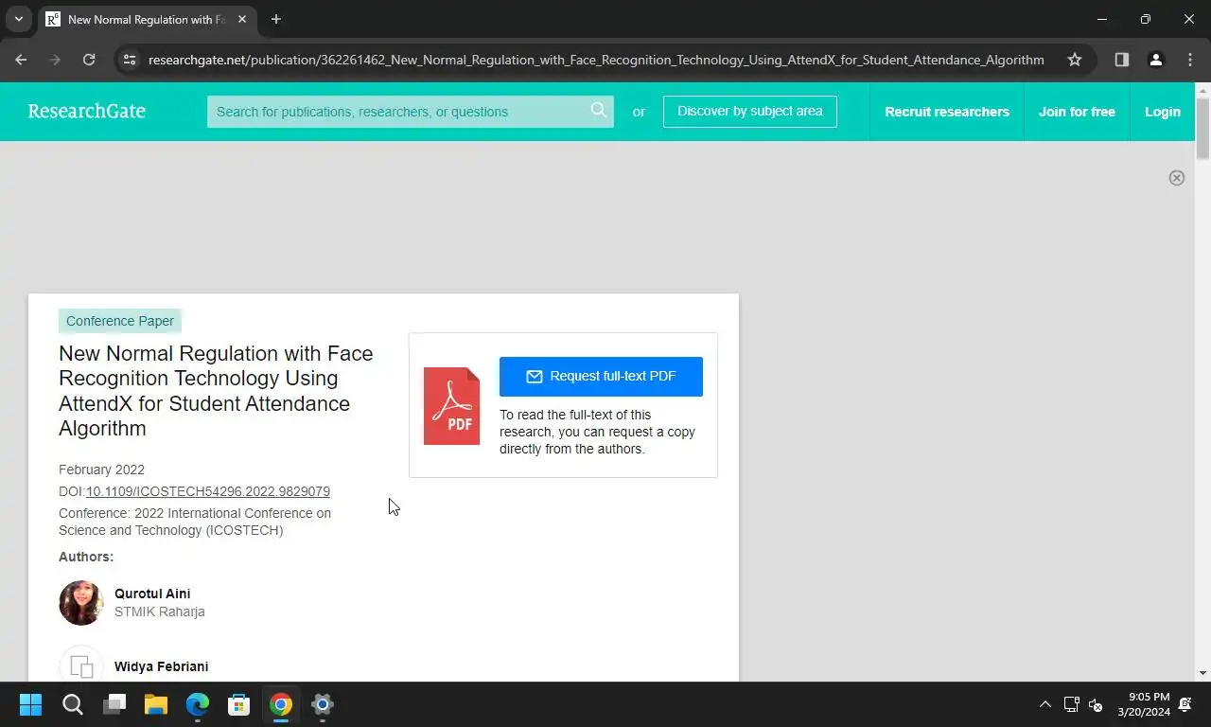The width and height of the screenshot is (1211, 727).
Task: Launch Microsoft Edge from the taskbar
Action: (198, 704)
